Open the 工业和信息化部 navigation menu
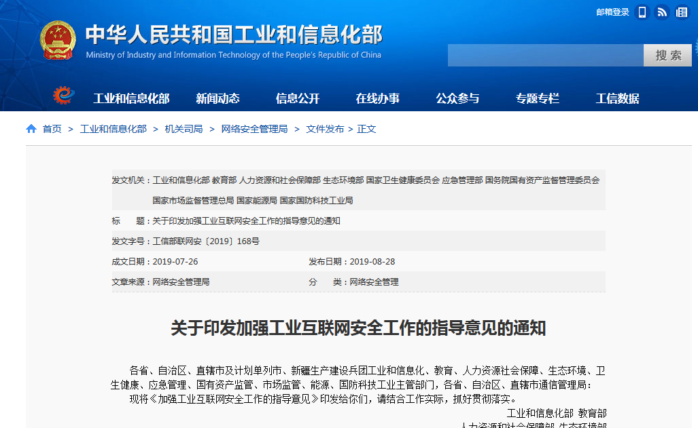698x428 pixels. coord(131,98)
